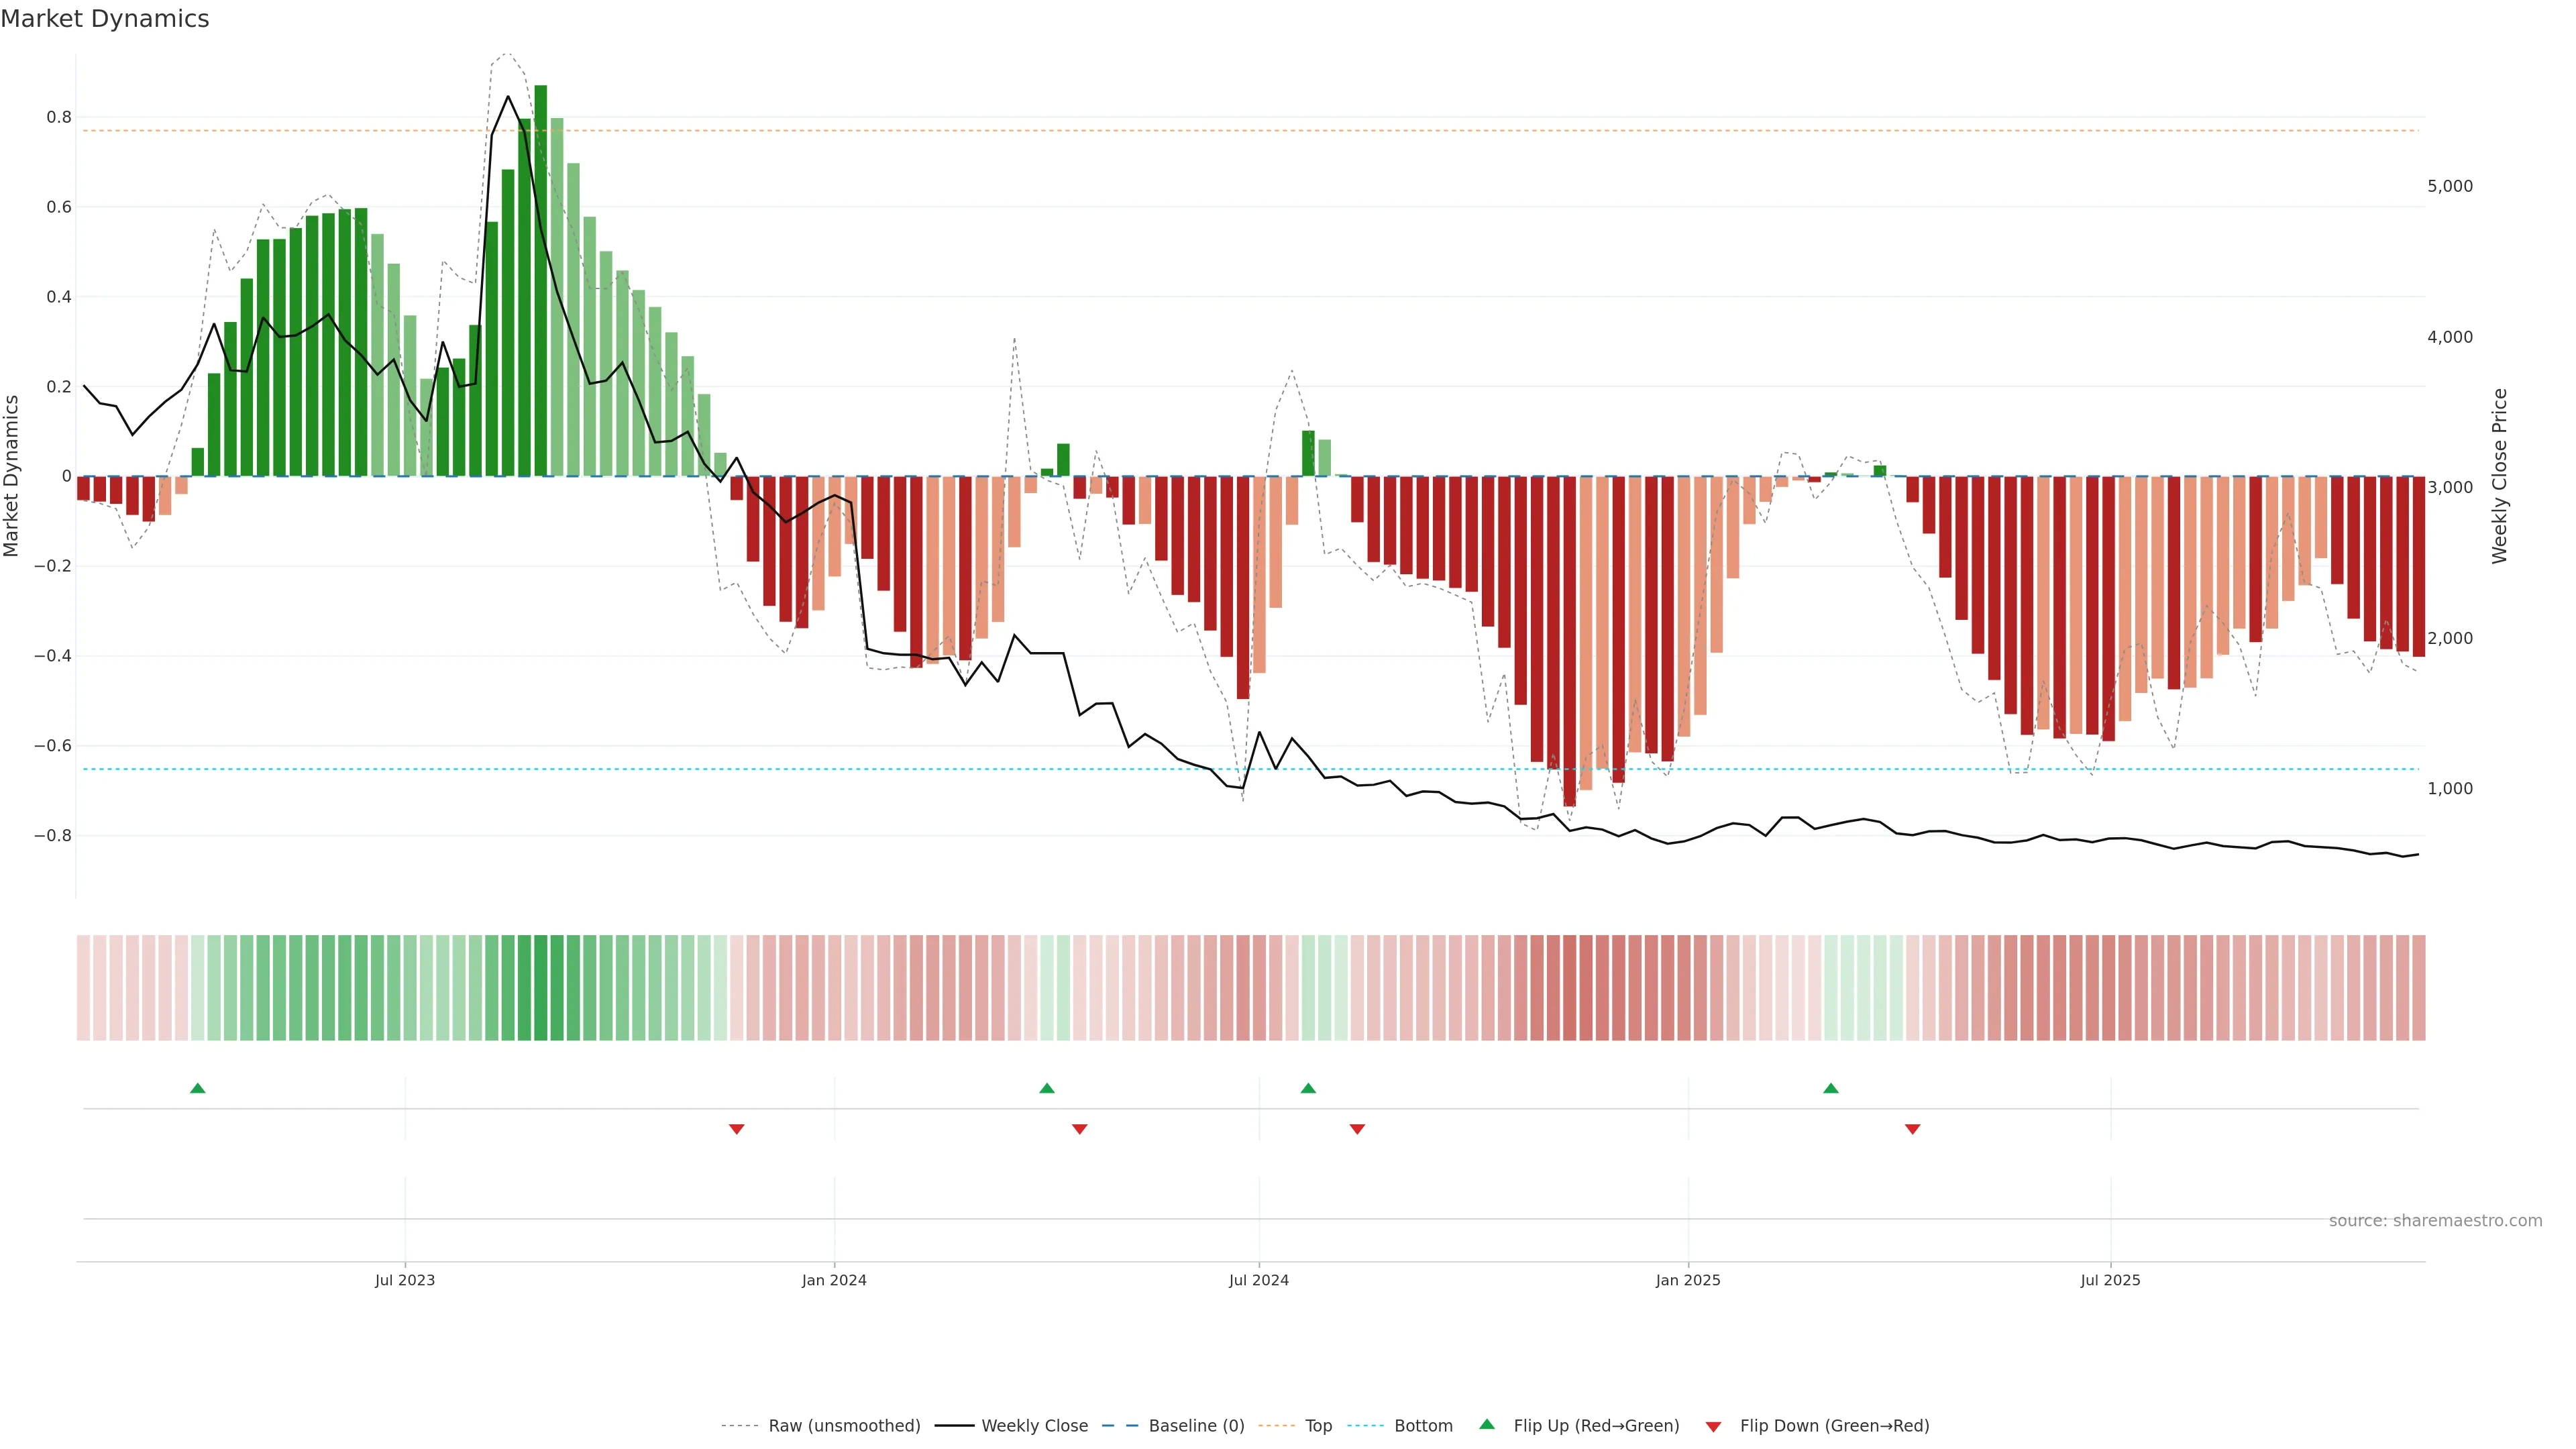Click green triangle icon in the legend
The image size is (2576, 1449).
(1487, 1424)
